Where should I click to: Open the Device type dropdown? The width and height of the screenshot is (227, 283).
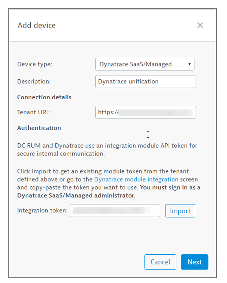[x=145, y=64]
